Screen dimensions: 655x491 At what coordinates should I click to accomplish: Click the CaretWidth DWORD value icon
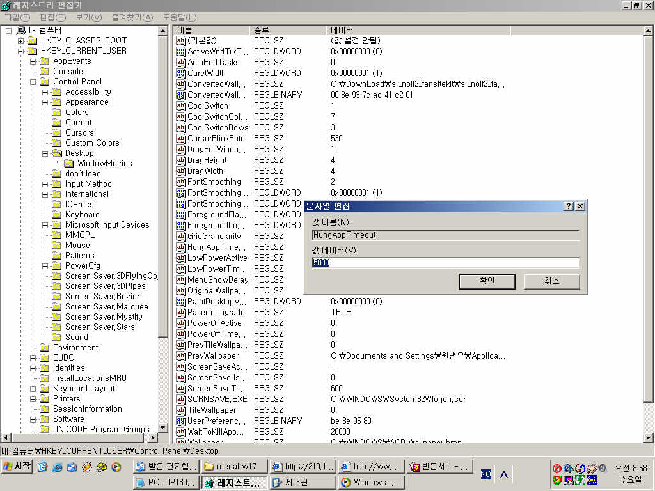(181, 73)
